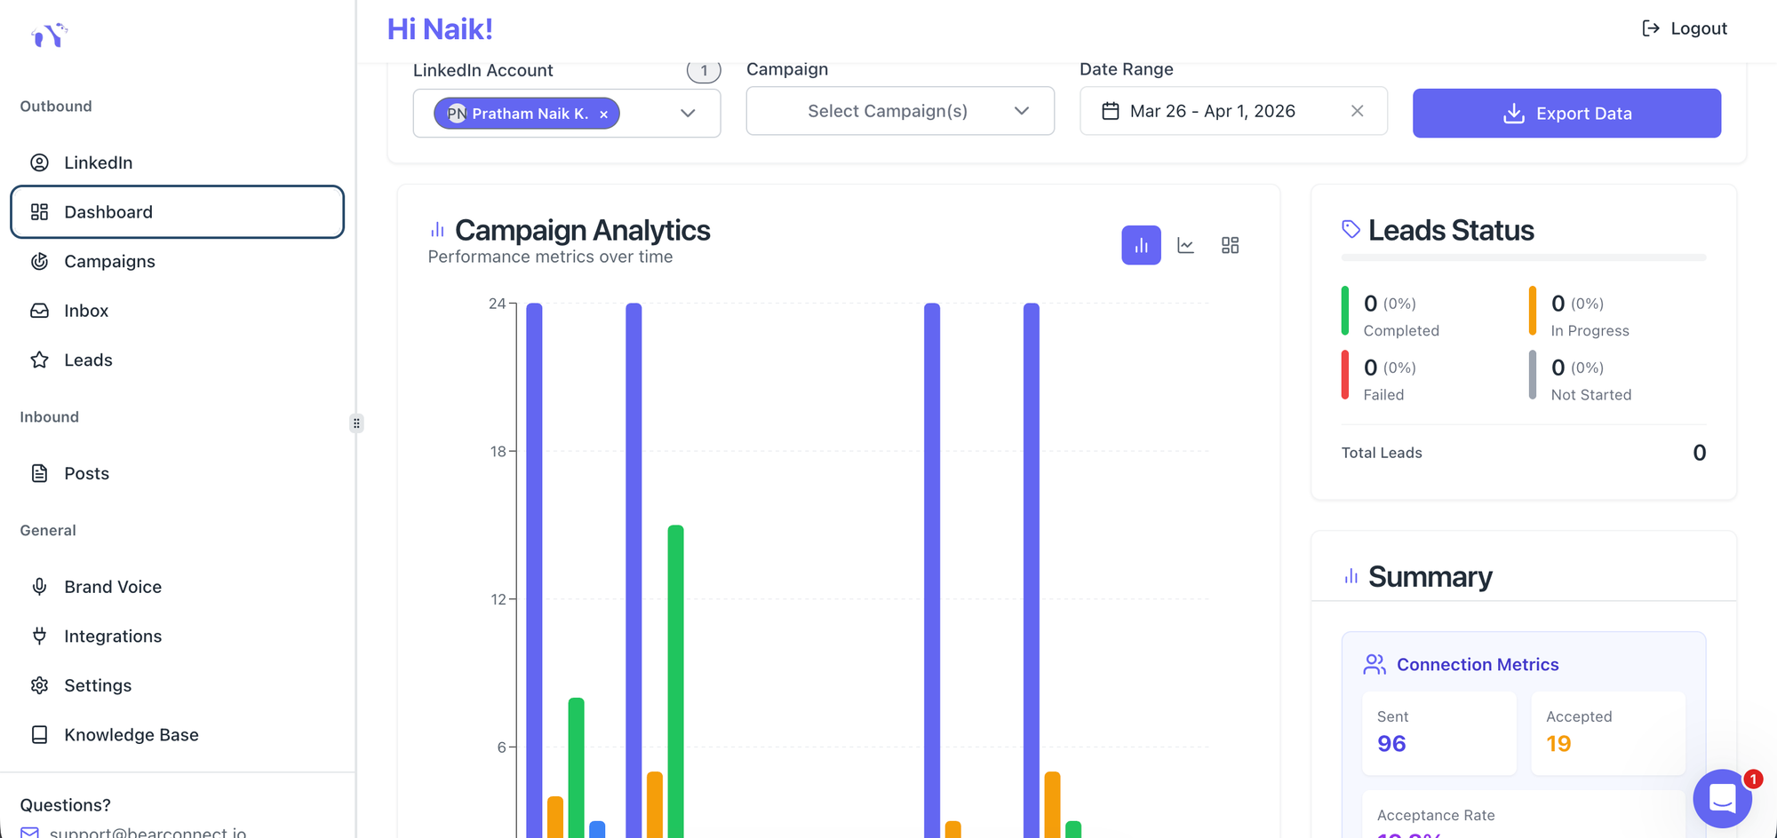Open Knowledge Base book icon
1777x838 pixels.
pos(40,735)
